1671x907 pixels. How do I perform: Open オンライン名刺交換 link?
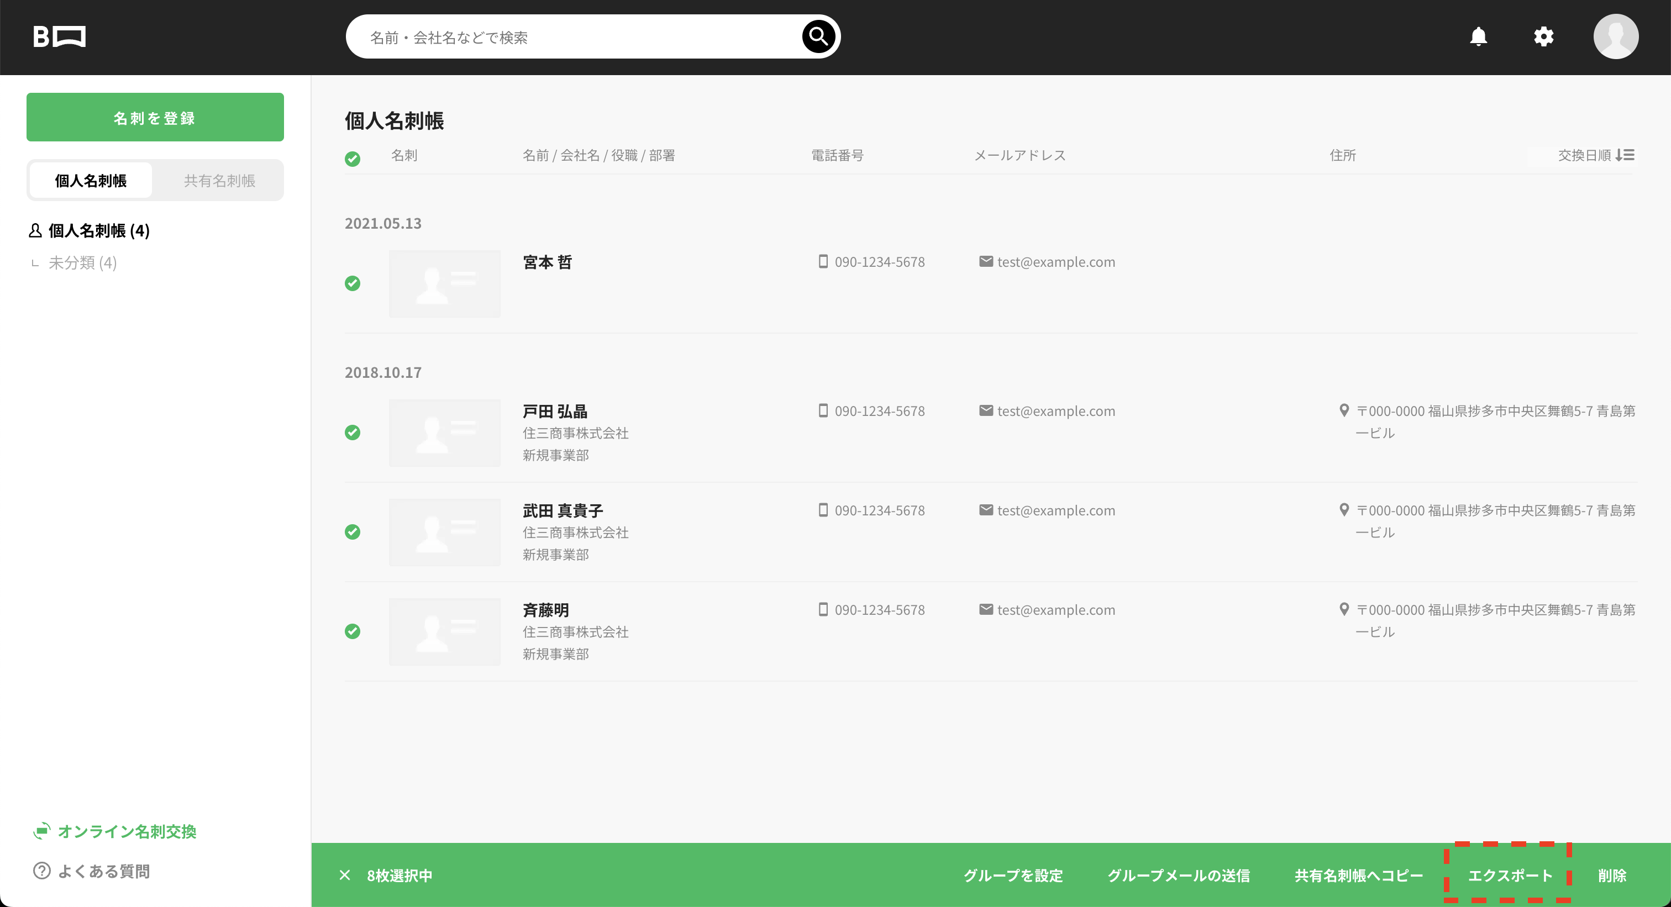tap(127, 831)
